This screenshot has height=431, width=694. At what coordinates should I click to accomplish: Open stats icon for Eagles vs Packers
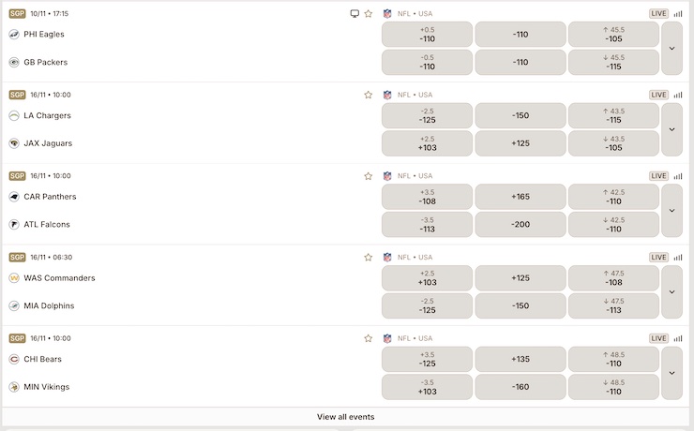point(678,14)
